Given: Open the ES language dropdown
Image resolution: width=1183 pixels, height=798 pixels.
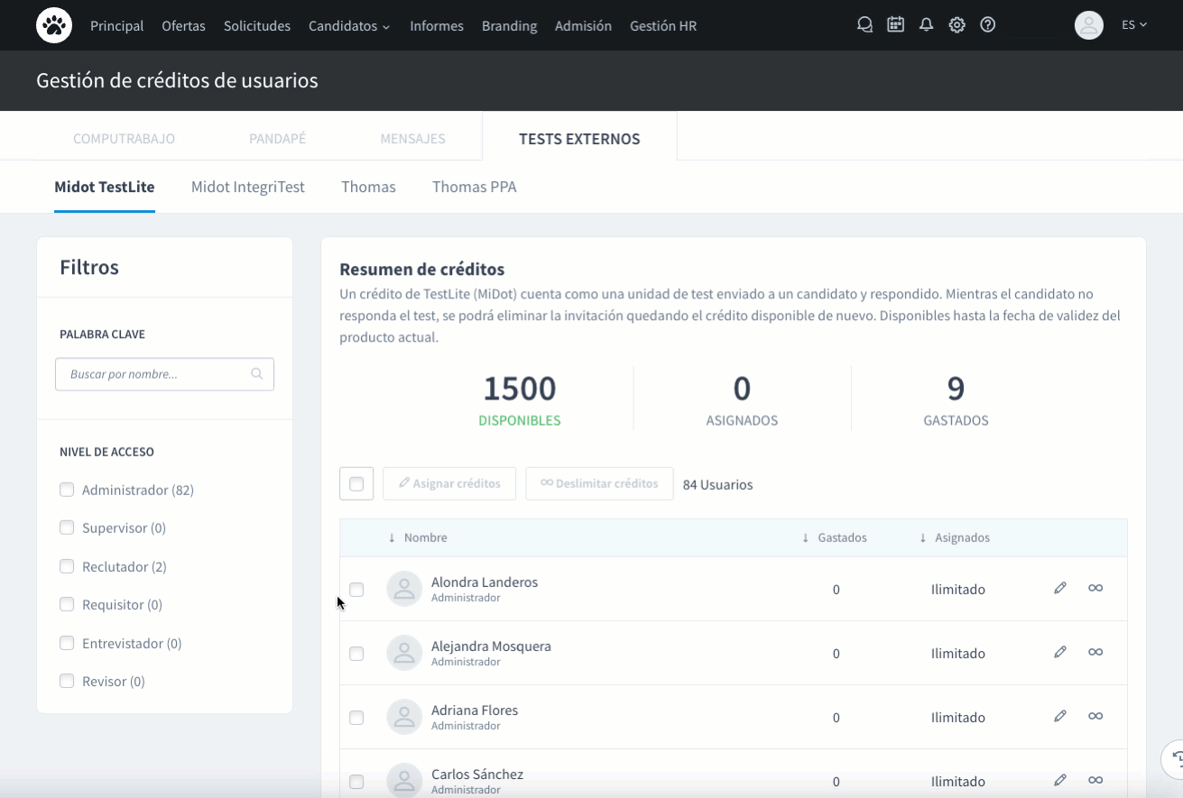Looking at the screenshot, I should [1133, 25].
